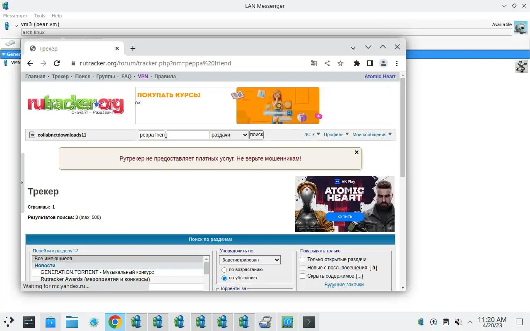The width and height of the screenshot is (530, 331).
Task: Check Новые с посл. посещения
Action: point(302,268)
